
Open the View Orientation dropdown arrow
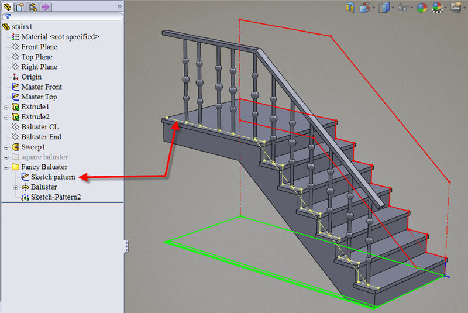tap(374, 8)
